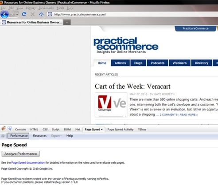This screenshot has width=218, height=193.
Task: Click the browser Back arrow button
Action: [x=4, y=14]
